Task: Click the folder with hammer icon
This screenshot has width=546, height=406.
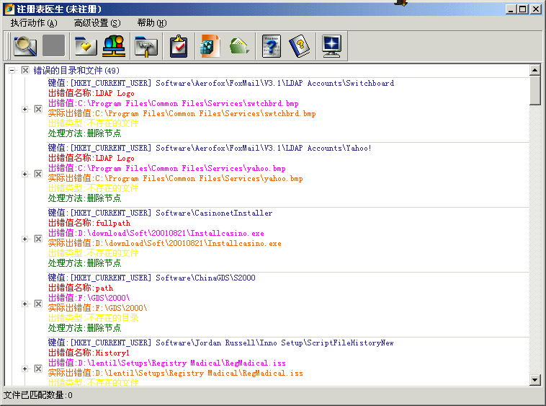Action: 146,46
